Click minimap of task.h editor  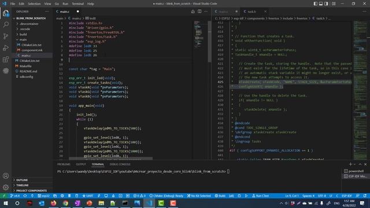360,90
